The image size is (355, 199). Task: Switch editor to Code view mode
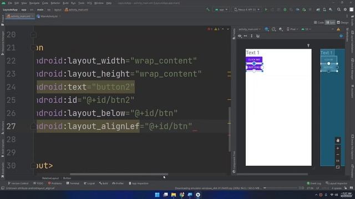click(x=319, y=23)
